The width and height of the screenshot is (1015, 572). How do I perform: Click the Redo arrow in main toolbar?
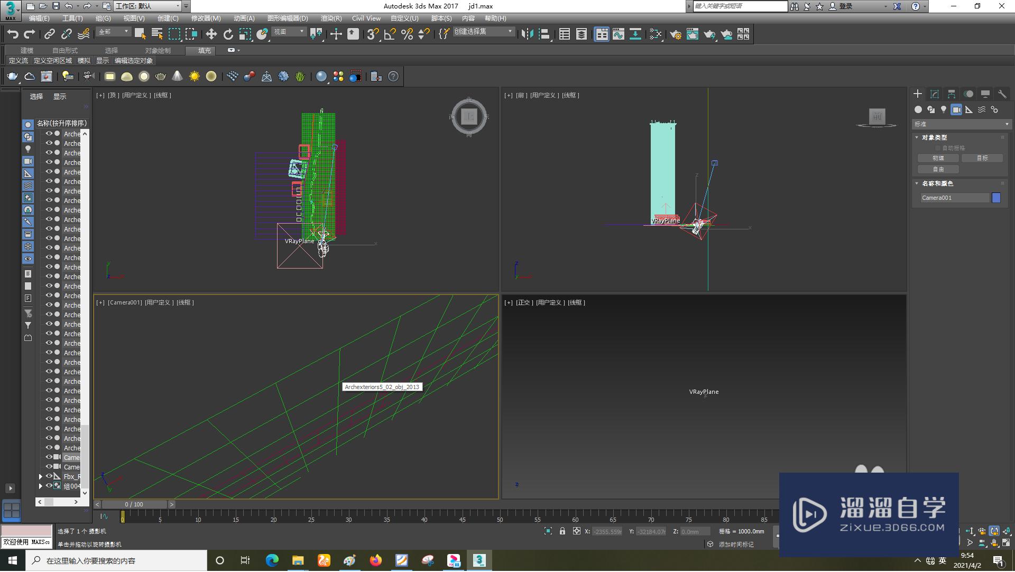tap(30, 34)
